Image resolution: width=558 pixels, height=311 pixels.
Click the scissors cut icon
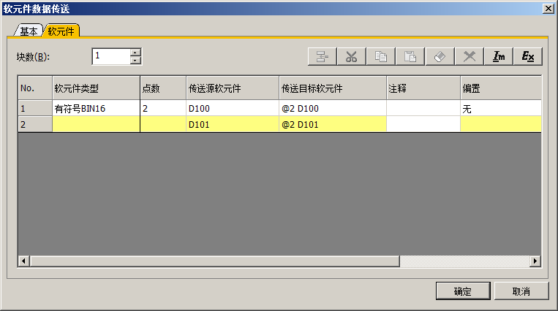tap(351, 57)
